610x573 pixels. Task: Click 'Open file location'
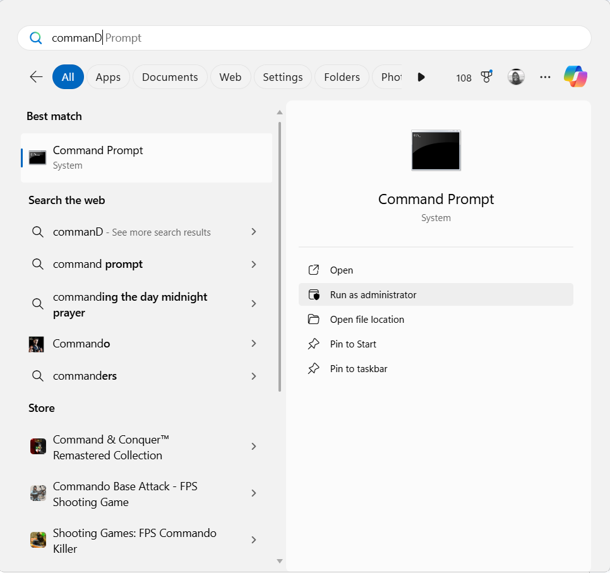click(366, 319)
